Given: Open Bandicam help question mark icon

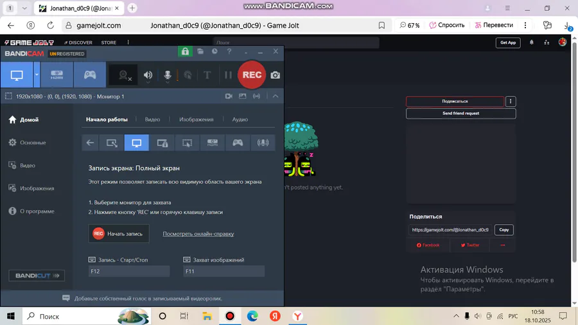Looking at the screenshot, I should 229,51.
